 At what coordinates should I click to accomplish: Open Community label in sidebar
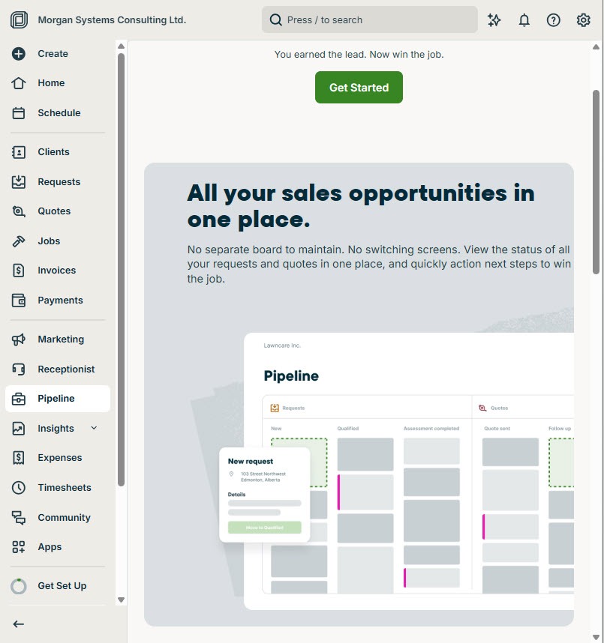tap(64, 518)
